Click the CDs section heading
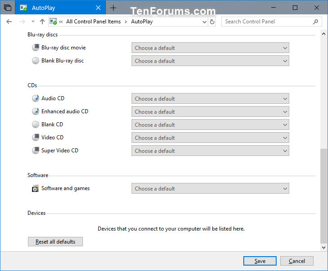Viewport: 328px width, 271px height. 32,85
